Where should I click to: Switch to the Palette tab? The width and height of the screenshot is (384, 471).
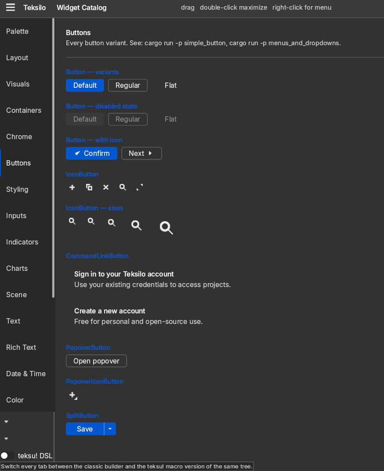click(26, 31)
